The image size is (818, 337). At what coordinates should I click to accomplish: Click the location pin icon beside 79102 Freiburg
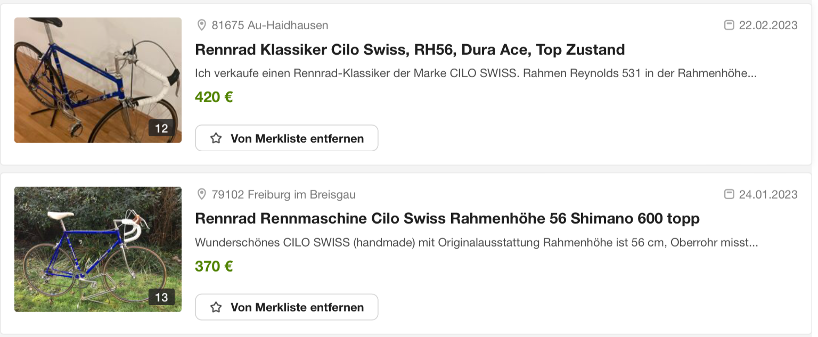[x=201, y=194]
